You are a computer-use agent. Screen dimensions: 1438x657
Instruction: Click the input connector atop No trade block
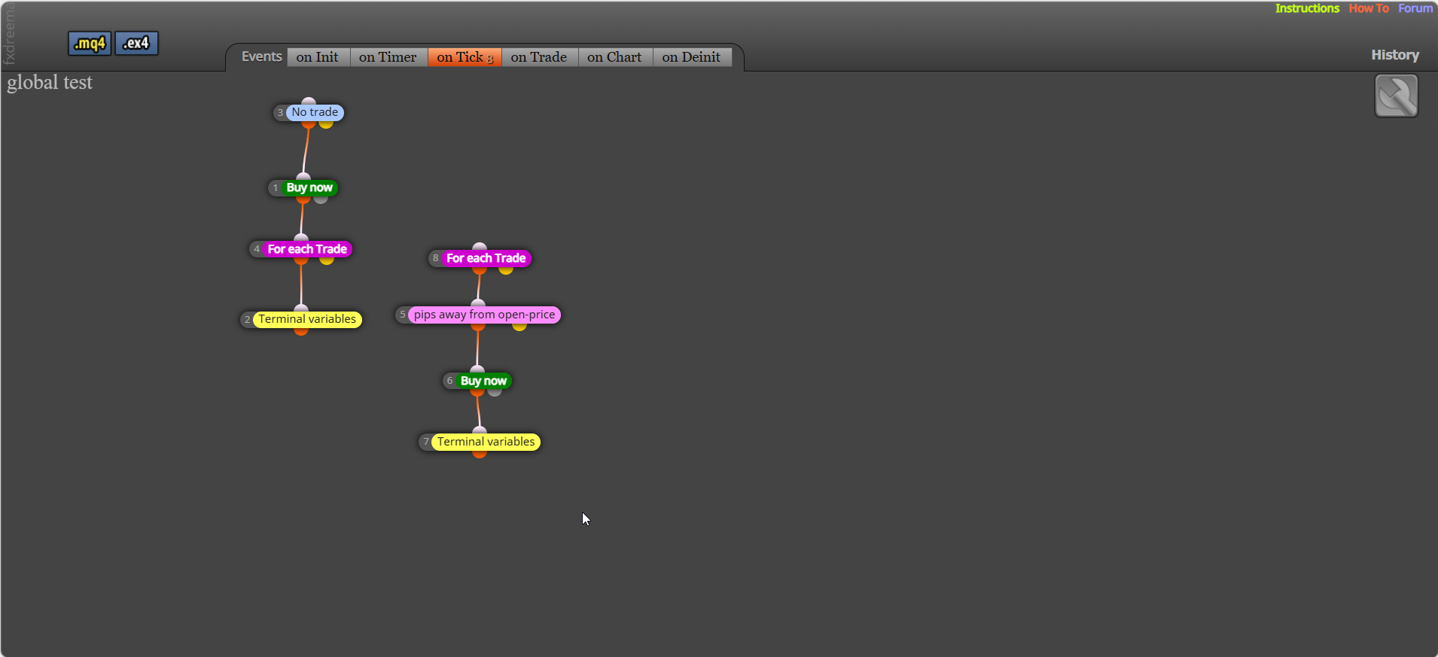pos(309,102)
